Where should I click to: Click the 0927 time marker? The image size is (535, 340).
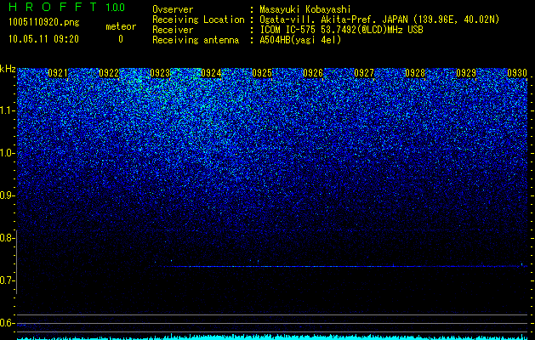364,73
